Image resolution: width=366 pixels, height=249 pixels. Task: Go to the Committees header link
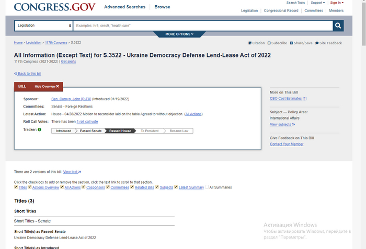[314, 11]
